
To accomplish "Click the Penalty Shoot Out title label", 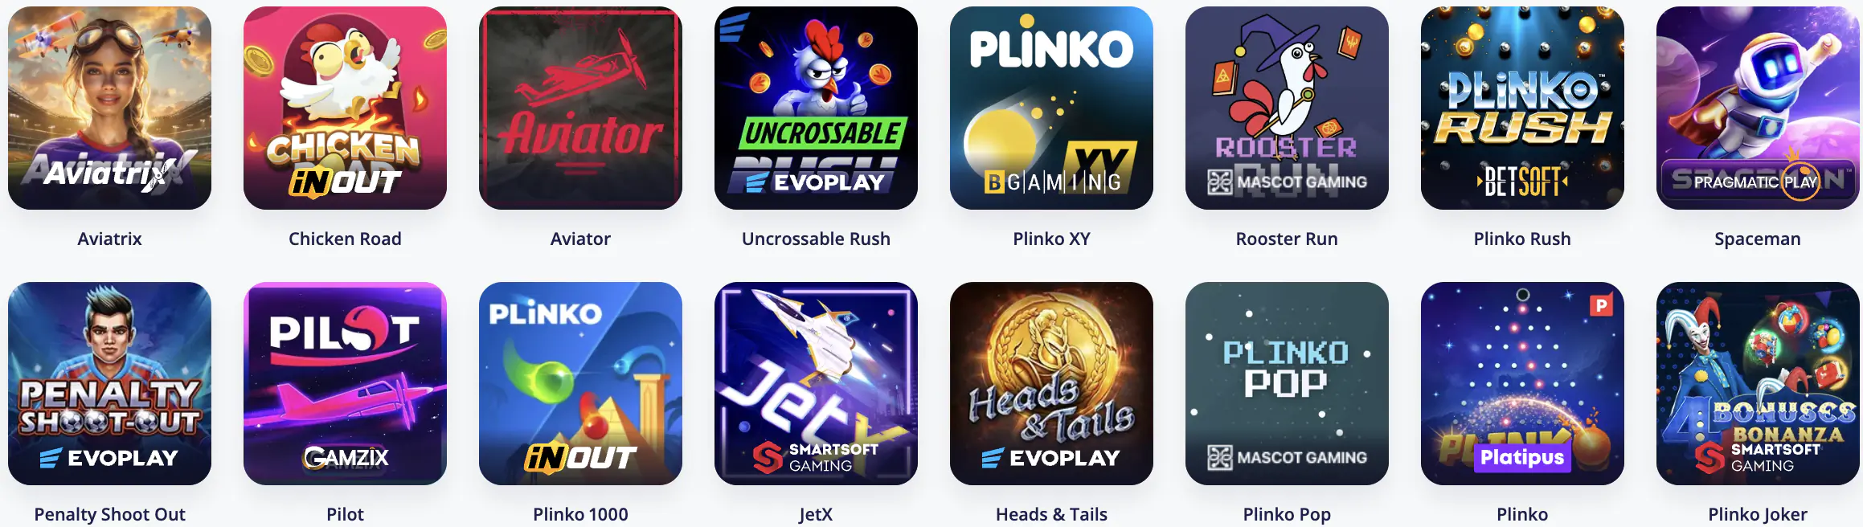I will click(x=109, y=514).
